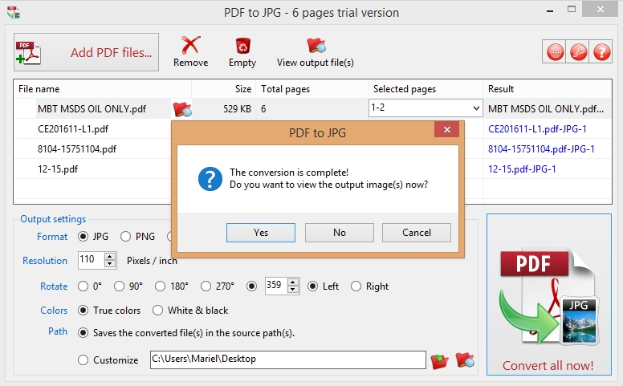
Task: Decrease custom rotation angle spinner down
Action: (293, 290)
